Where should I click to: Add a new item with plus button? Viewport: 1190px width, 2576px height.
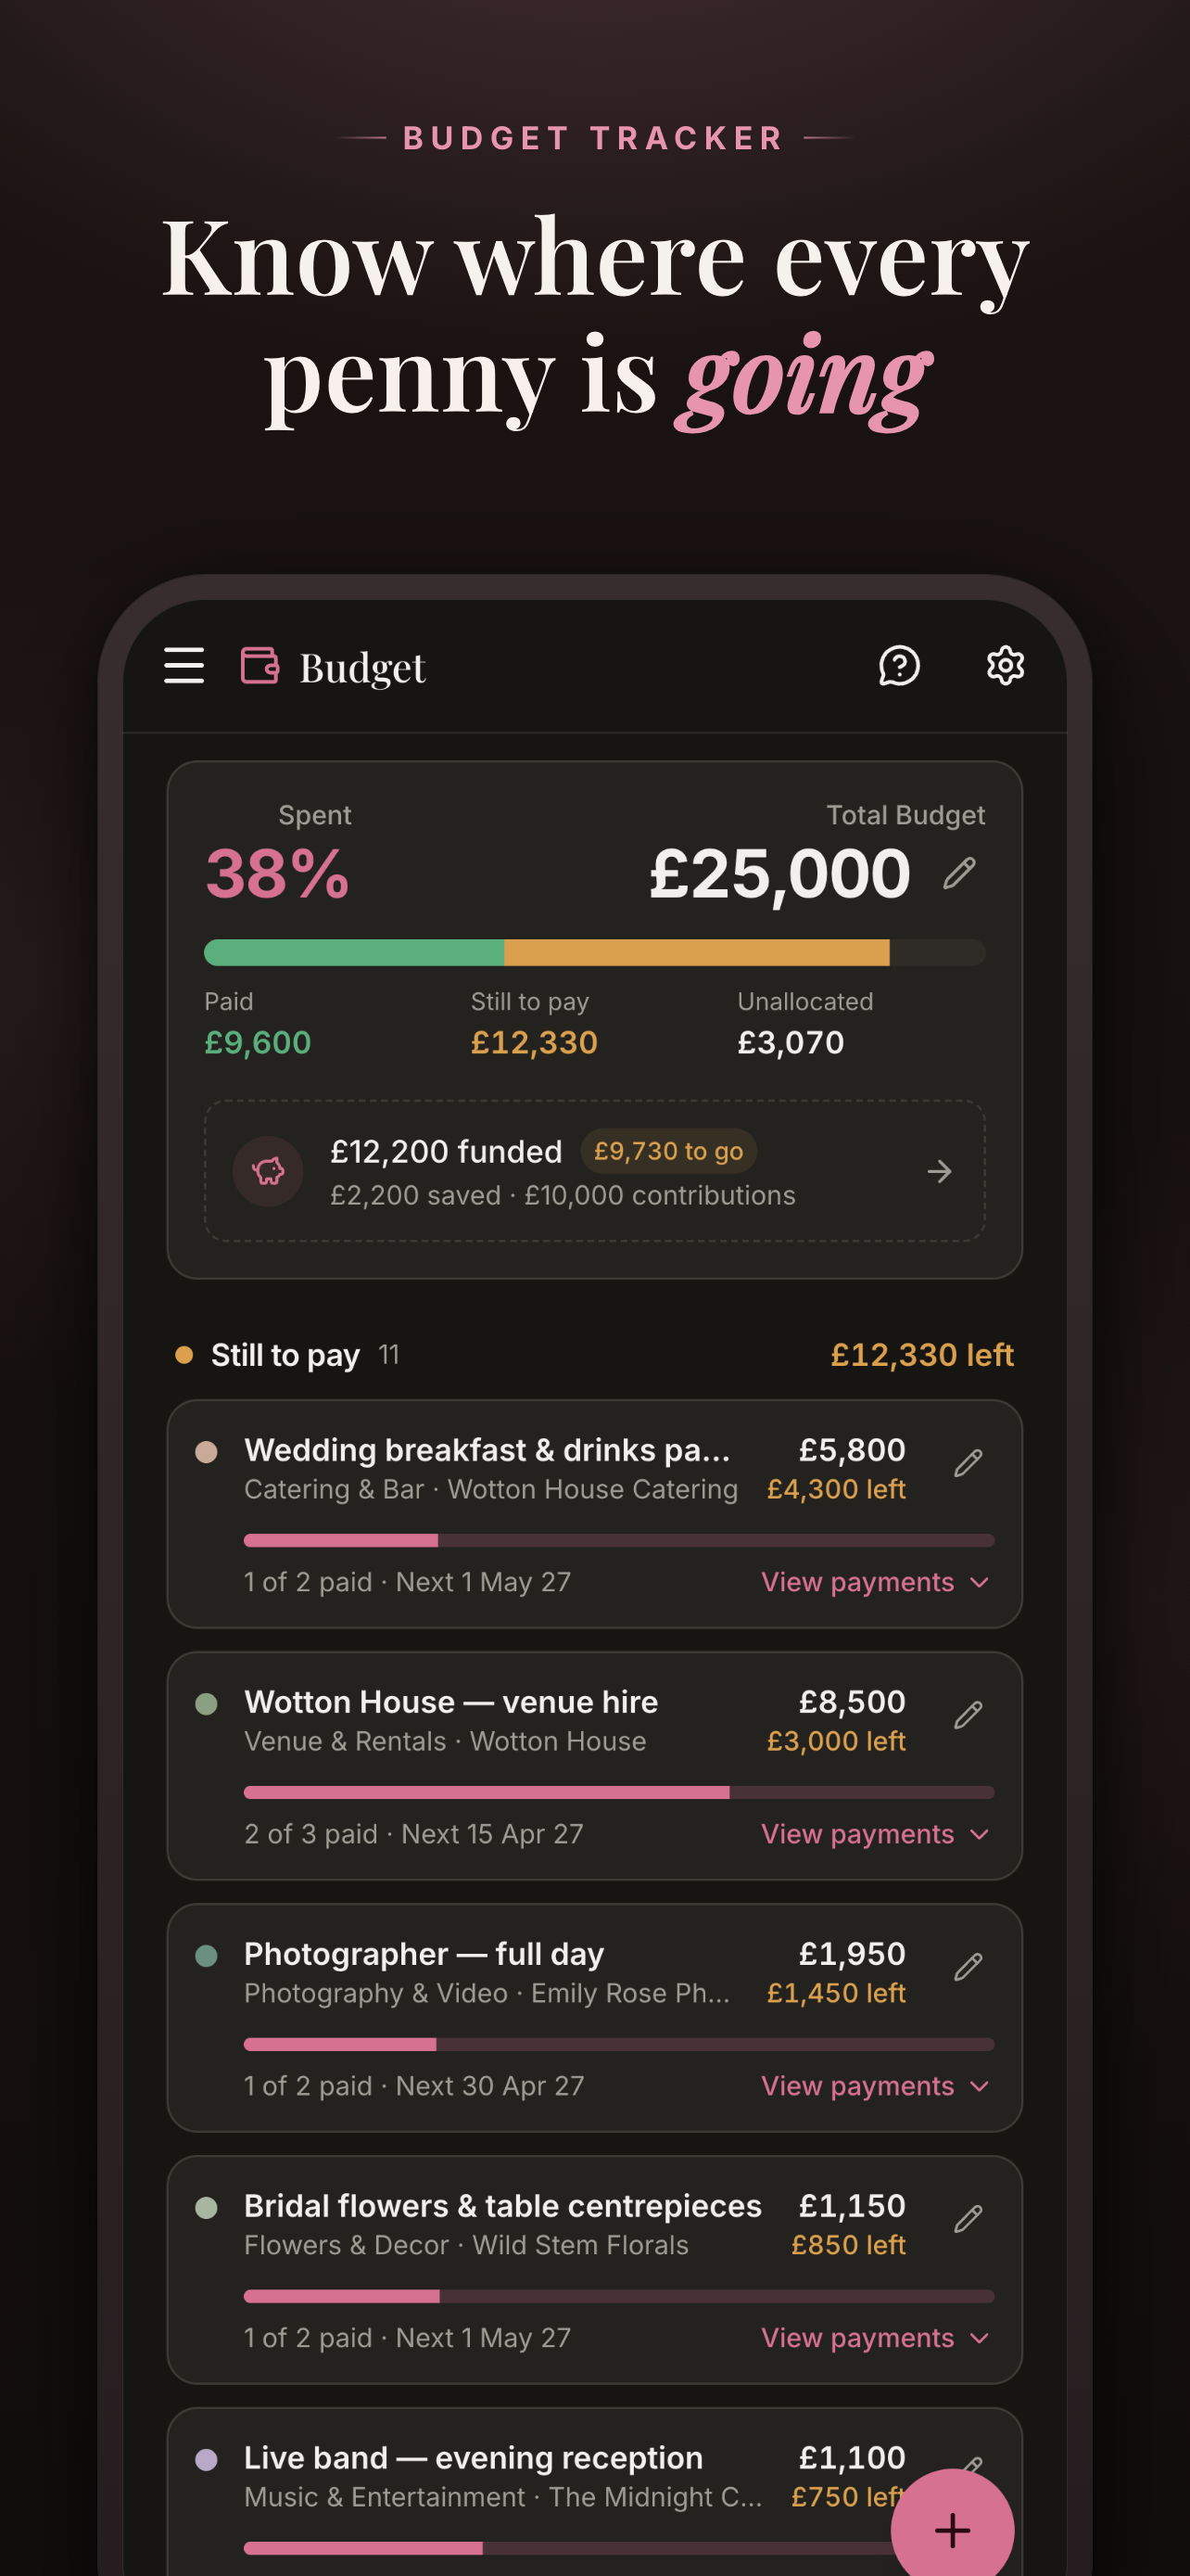click(952, 2530)
